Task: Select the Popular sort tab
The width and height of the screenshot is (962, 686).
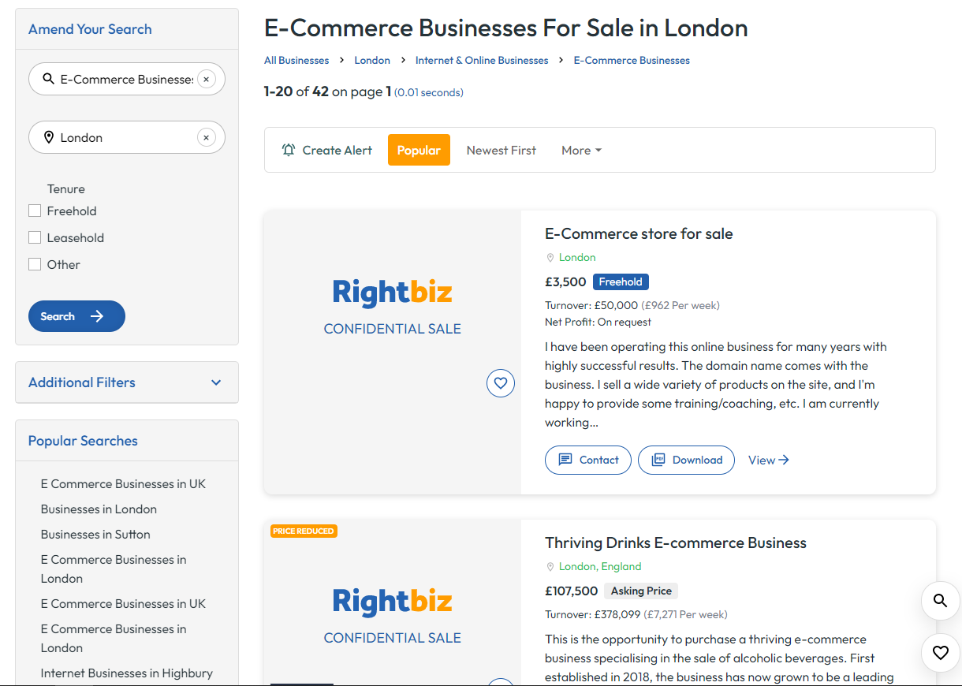Action: click(x=419, y=150)
